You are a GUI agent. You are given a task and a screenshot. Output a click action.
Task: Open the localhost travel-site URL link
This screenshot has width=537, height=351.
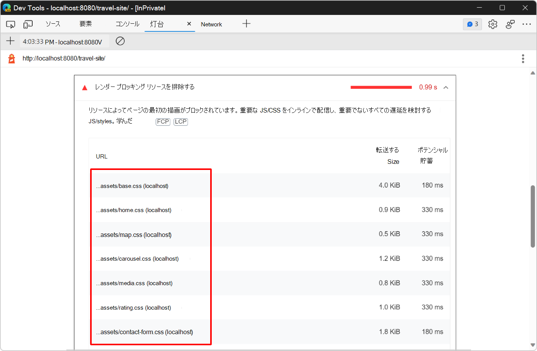click(x=64, y=58)
